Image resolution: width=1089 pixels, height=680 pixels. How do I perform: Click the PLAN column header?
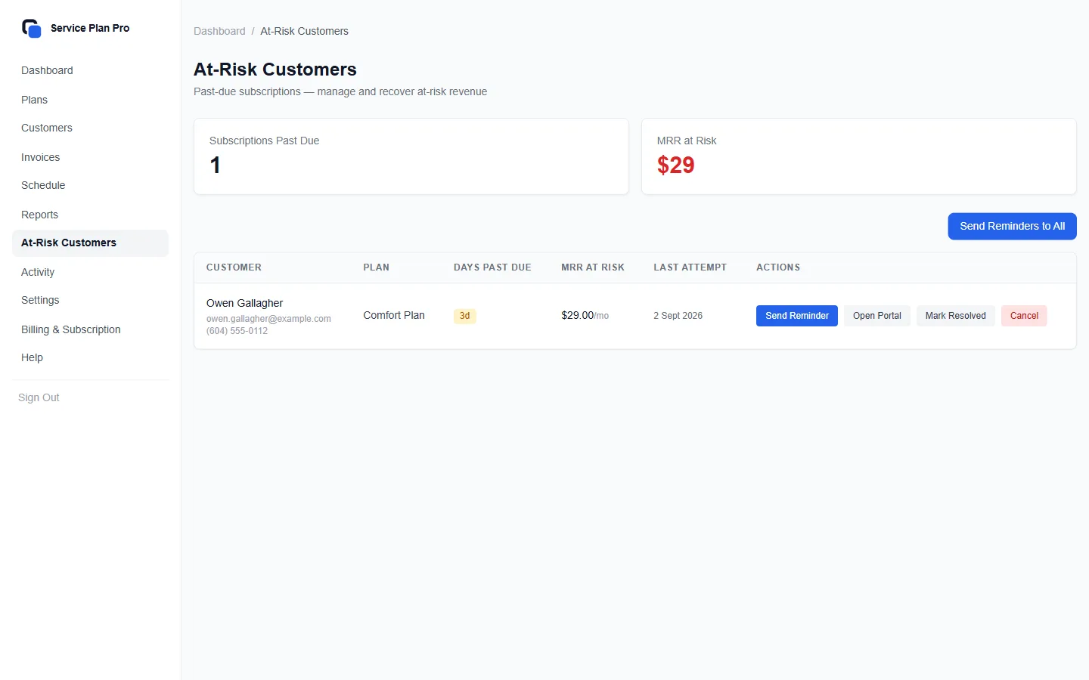(x=376, y=267)
